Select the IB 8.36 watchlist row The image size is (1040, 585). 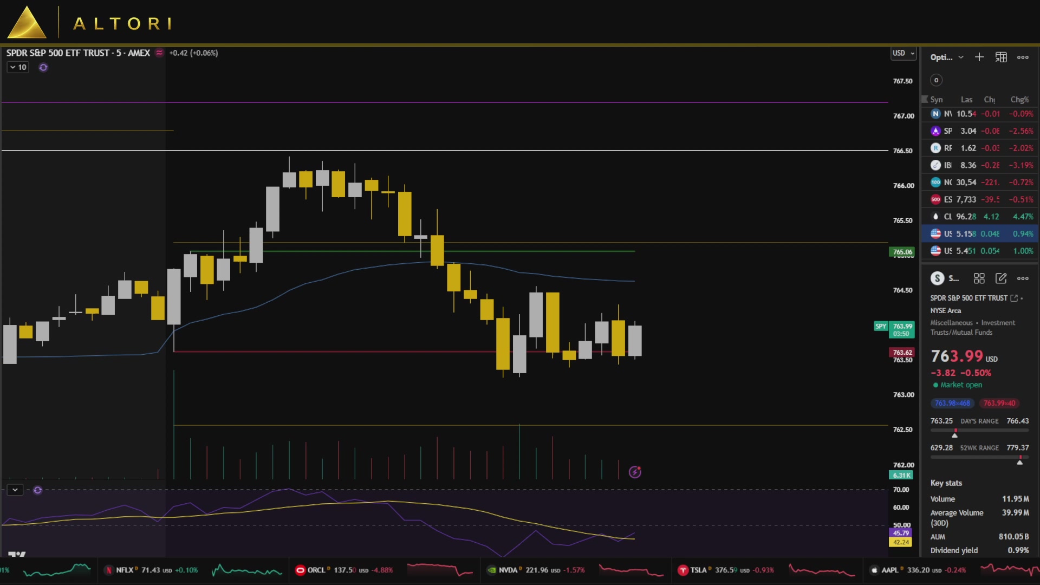tap(980, 165)
